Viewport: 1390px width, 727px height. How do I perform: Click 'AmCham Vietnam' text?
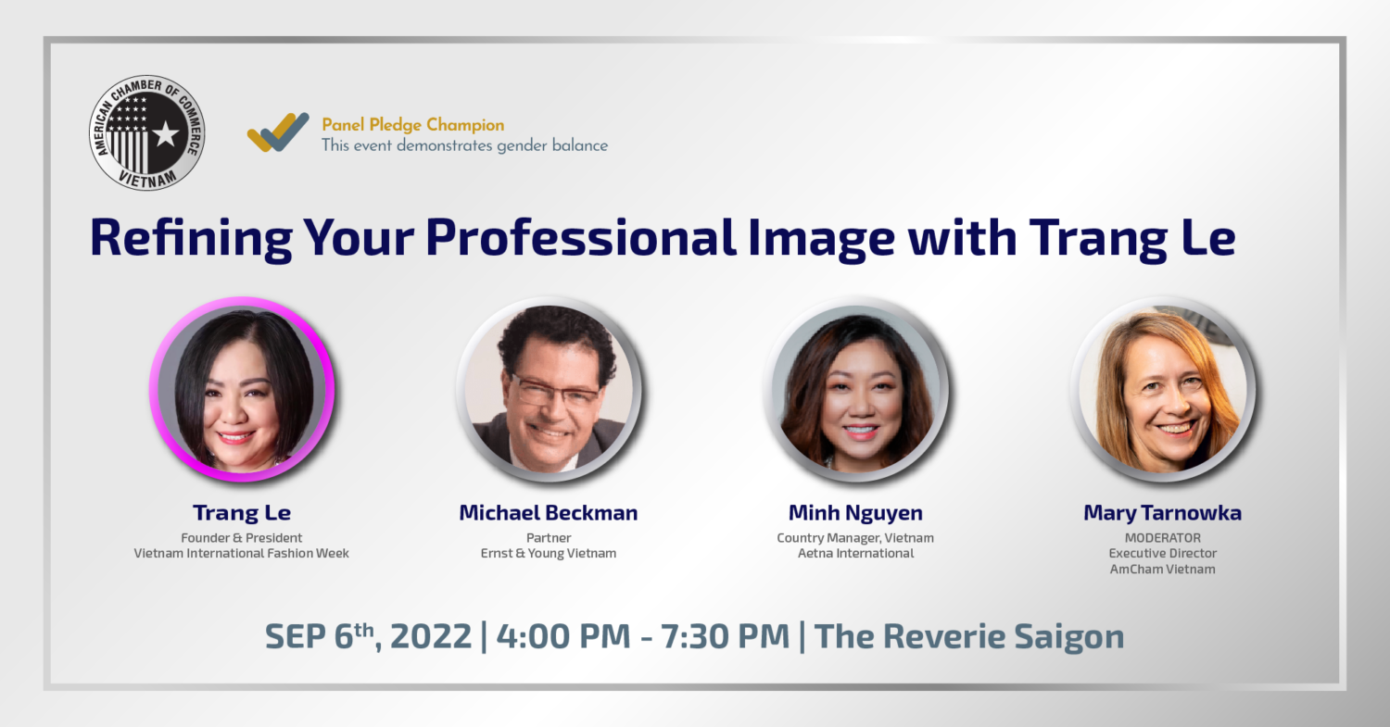[x=1162, y=570]
